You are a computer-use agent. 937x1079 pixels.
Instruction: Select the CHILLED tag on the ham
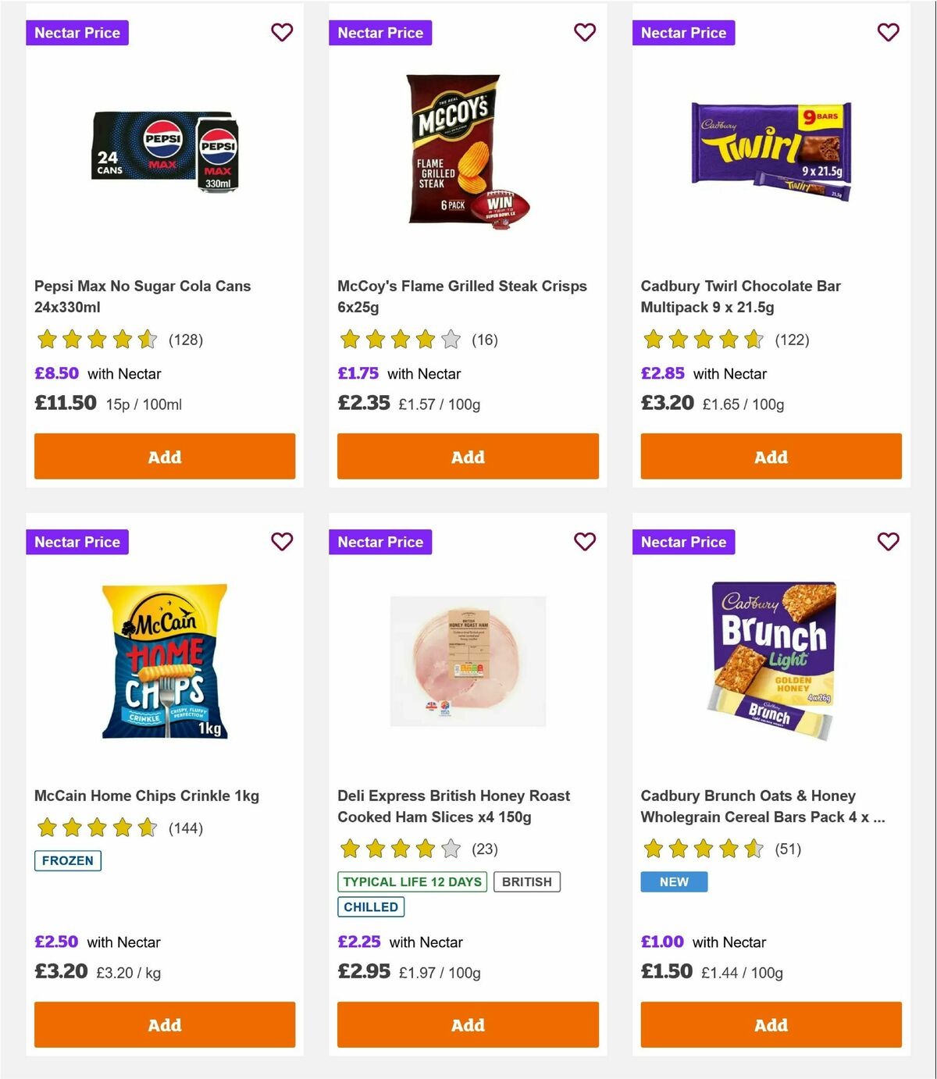371,906
